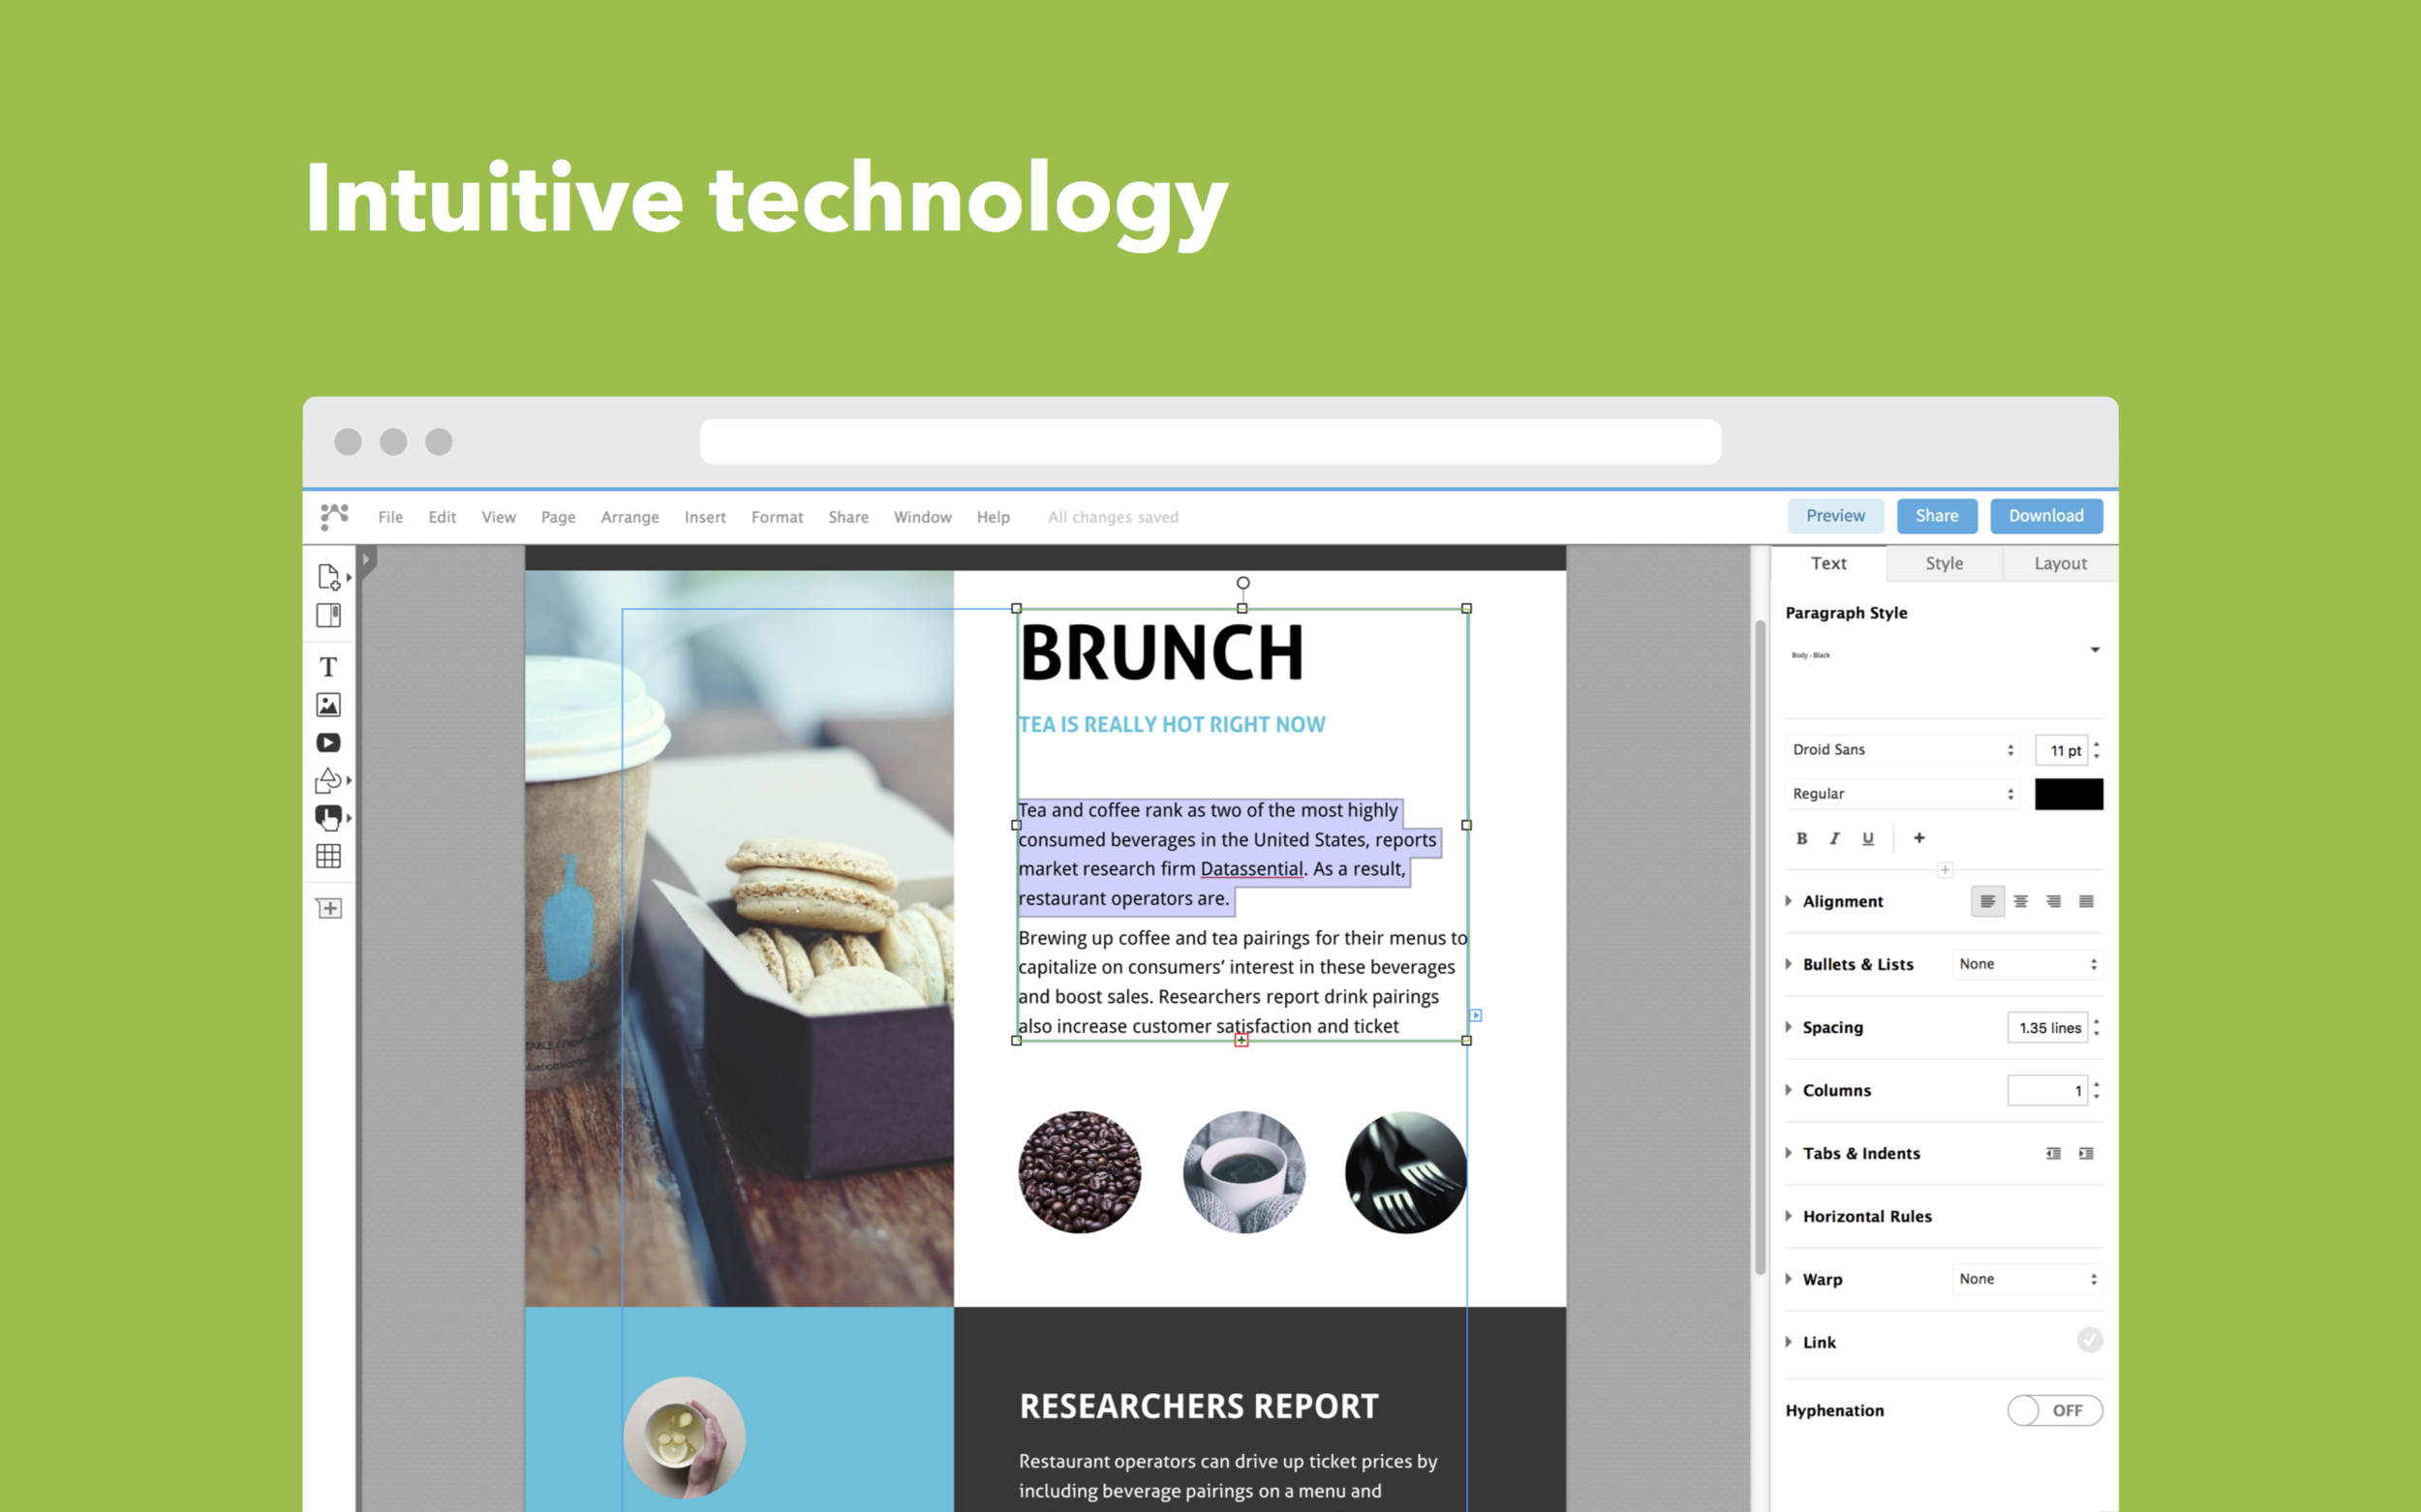
Task: Toggle Hyphenation switch
Action: (2054, 1410)
